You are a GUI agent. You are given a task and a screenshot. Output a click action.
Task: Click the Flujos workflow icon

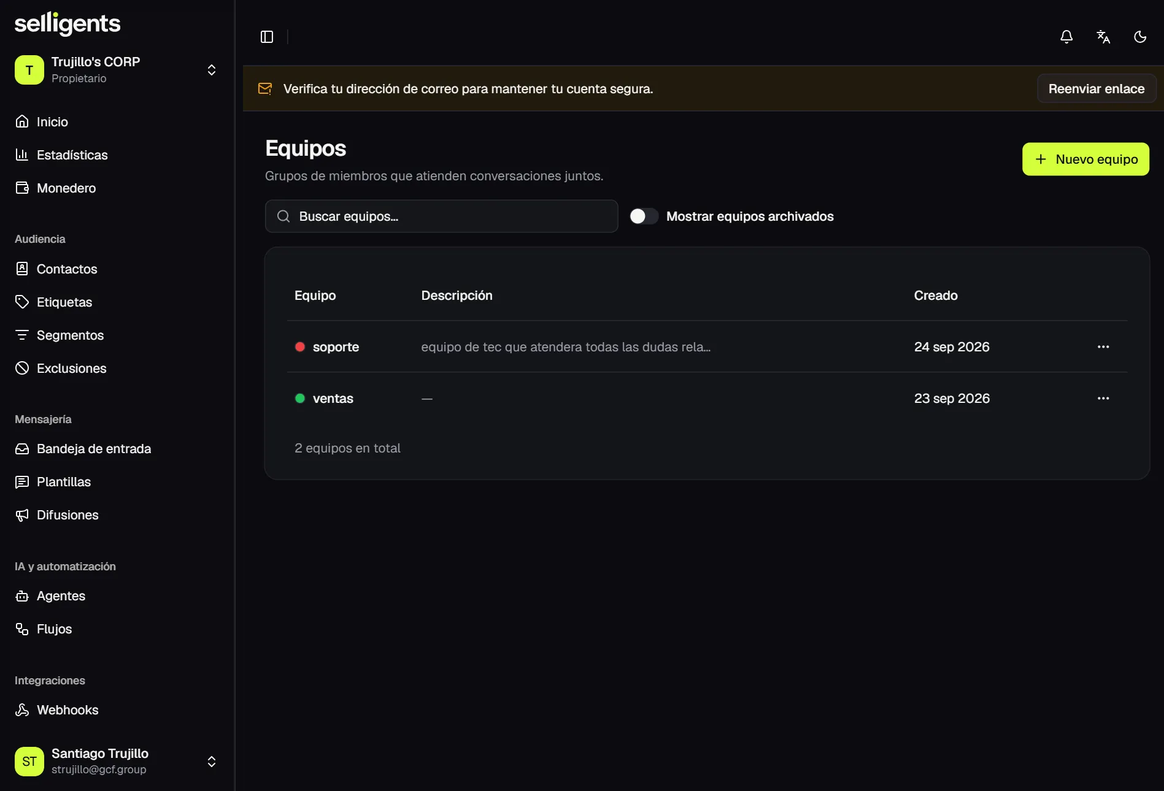coord(22,629)
